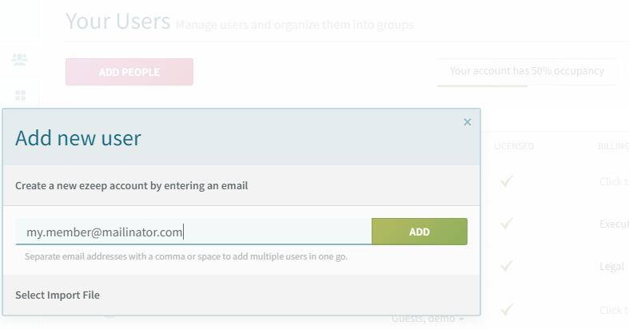
Task: Close the Add new user dialog
Action: pos(468,122)
